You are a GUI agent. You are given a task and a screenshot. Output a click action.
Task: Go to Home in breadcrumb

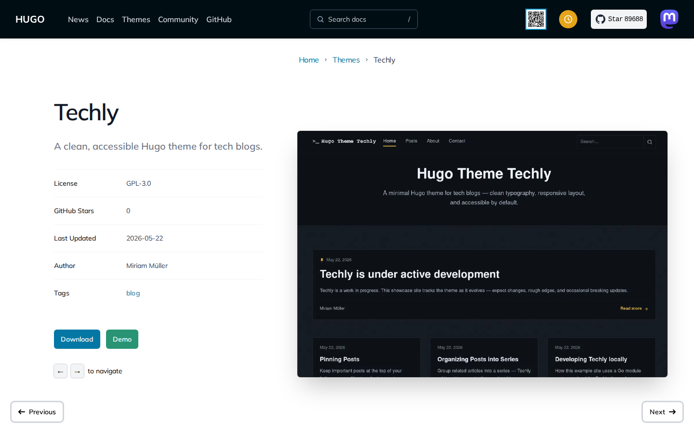point(309,60)
